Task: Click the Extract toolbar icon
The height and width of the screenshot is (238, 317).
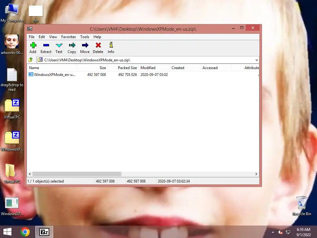Action: (x=46, y=48)
